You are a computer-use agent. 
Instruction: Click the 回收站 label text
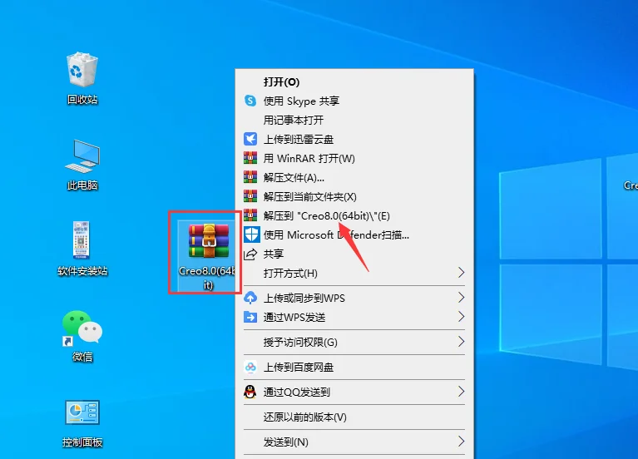(x=82, y=99)
